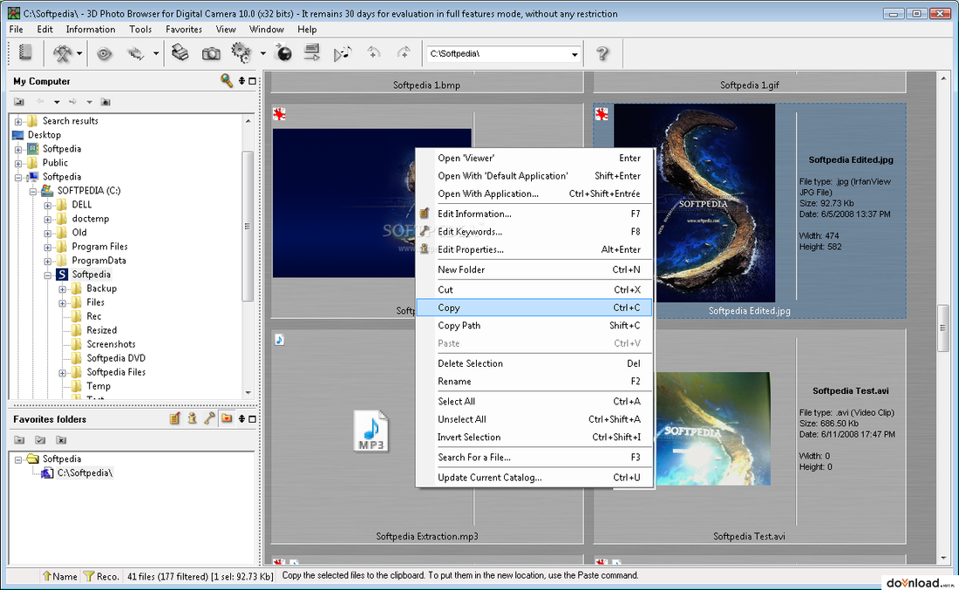The image size is (959, 590).
Task: Open the File menu
Action: 16,30
